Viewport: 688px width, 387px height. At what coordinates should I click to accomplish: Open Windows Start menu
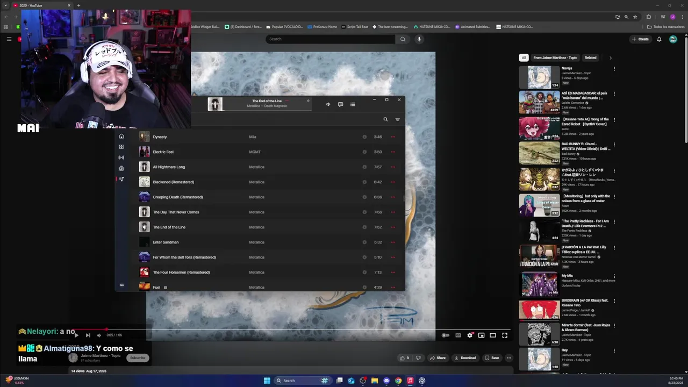tap(267, 381)
